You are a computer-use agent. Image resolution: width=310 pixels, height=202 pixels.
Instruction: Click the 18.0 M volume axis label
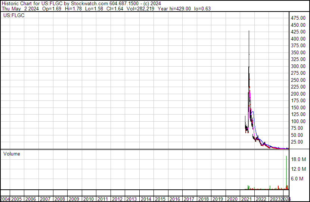click(299, 159)
